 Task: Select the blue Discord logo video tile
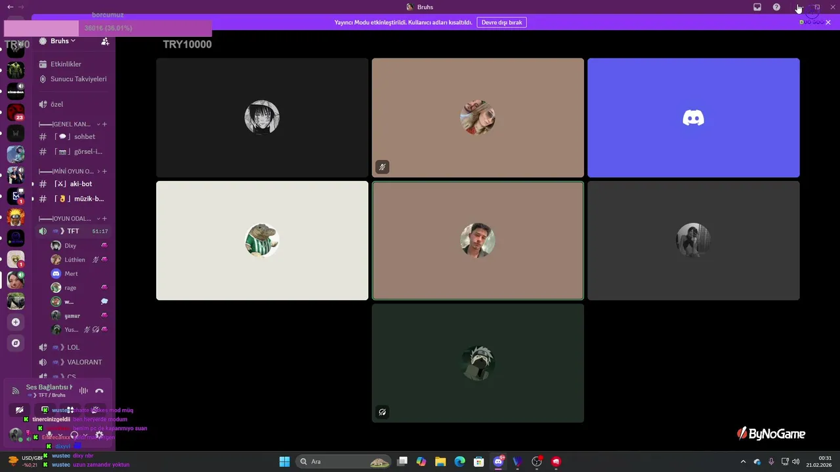(694, 118)
